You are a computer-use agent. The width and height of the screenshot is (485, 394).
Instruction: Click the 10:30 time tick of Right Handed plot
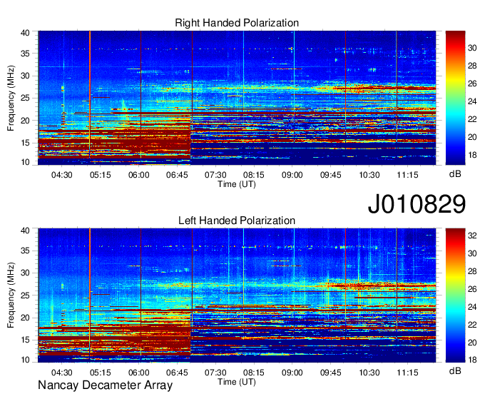[369, 175]
